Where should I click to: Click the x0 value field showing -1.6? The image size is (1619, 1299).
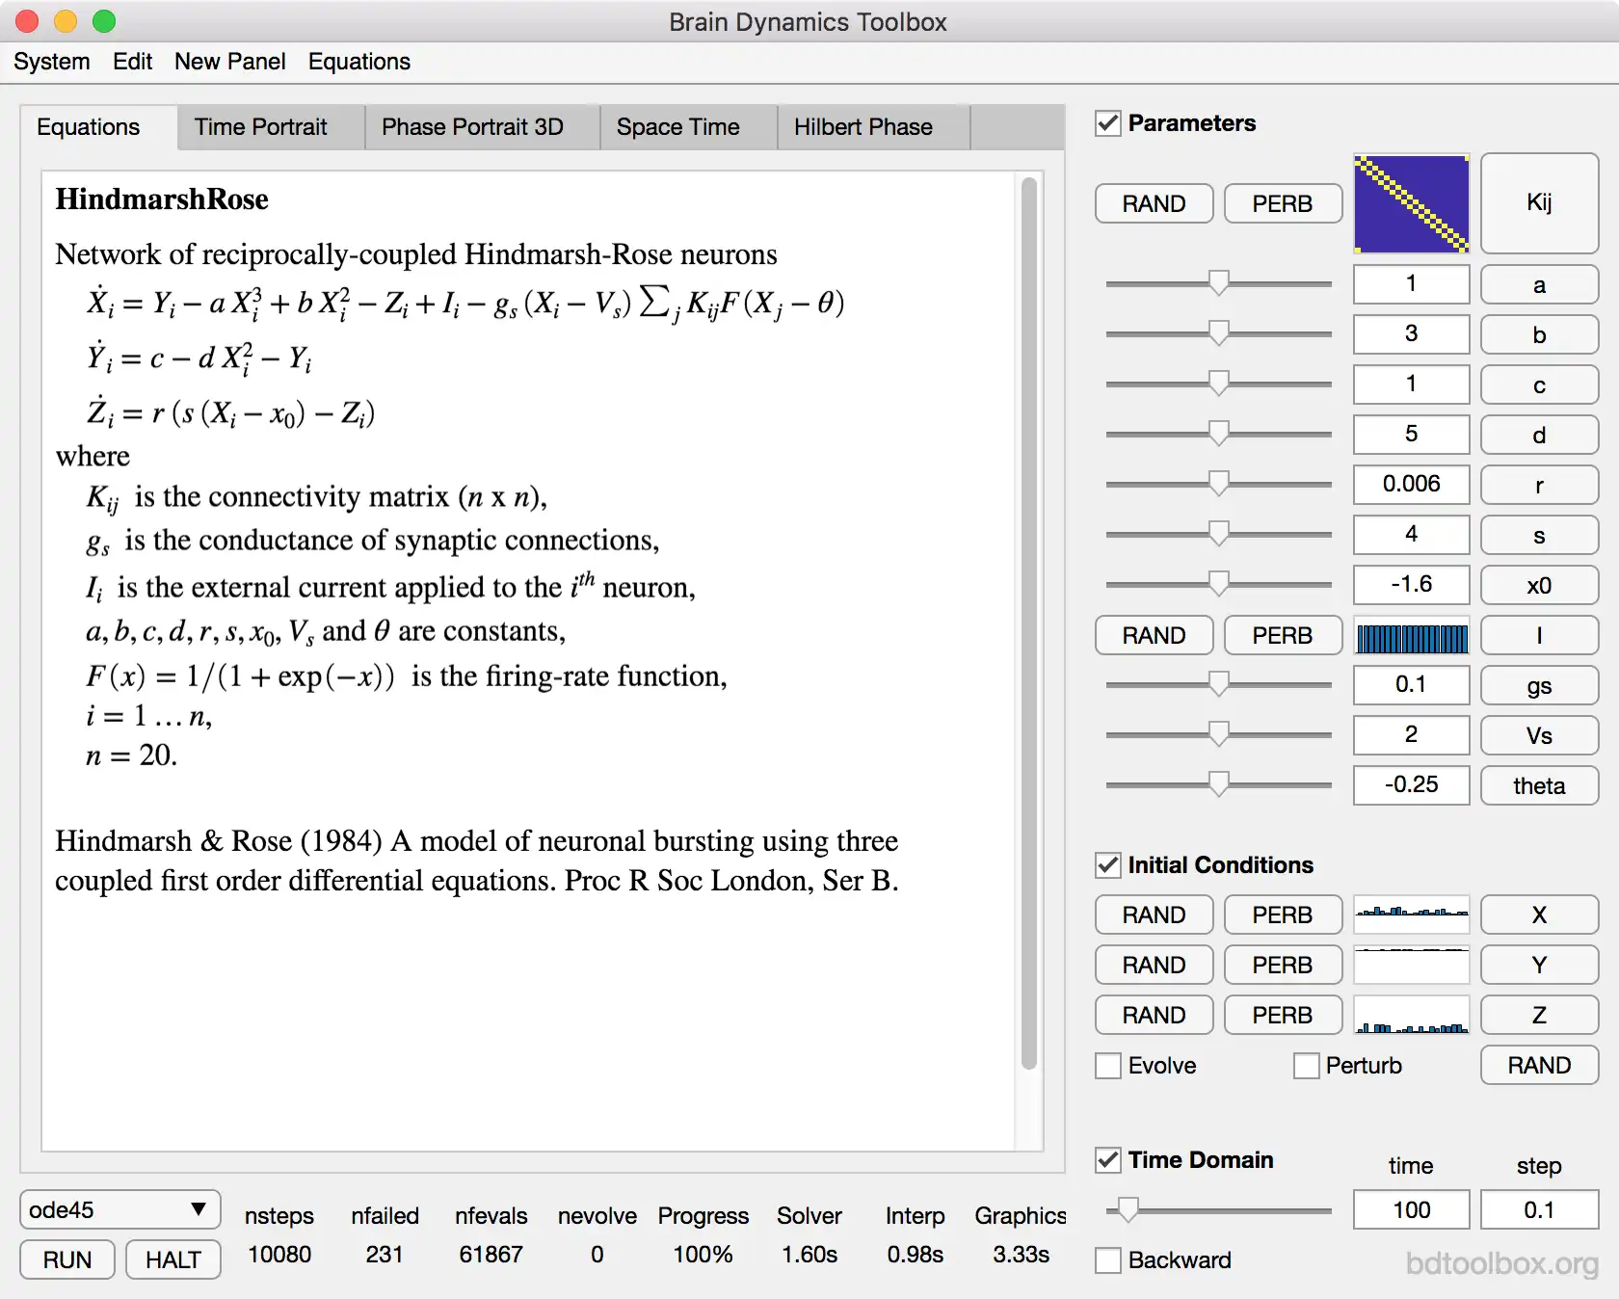pyautogui.click(x=1411, y=584)
